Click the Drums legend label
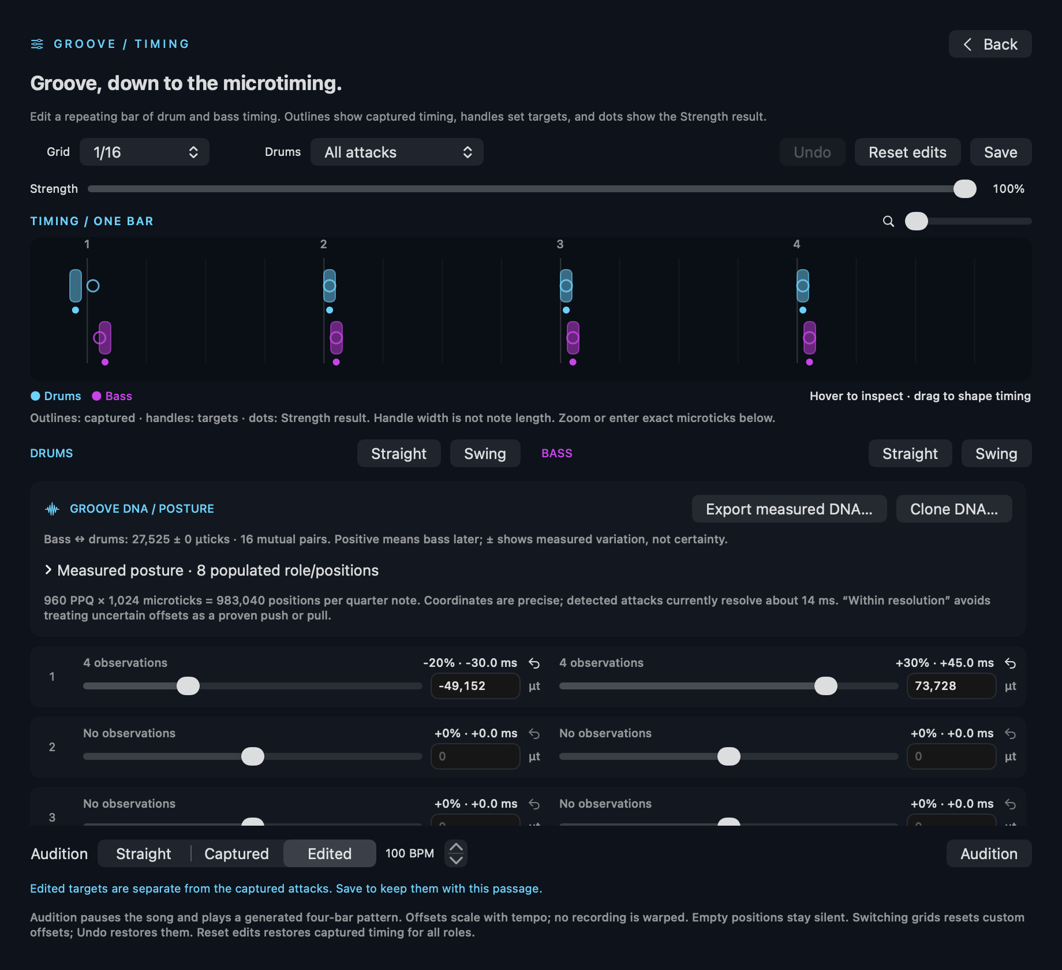The height and width of the screenshot is (970, 1062). [56, 396]
